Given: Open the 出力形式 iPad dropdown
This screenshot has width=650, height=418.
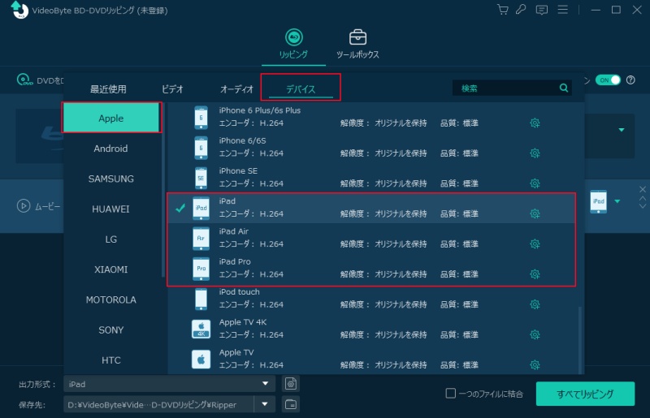Looking at the screenshot, I should point(169,384).
